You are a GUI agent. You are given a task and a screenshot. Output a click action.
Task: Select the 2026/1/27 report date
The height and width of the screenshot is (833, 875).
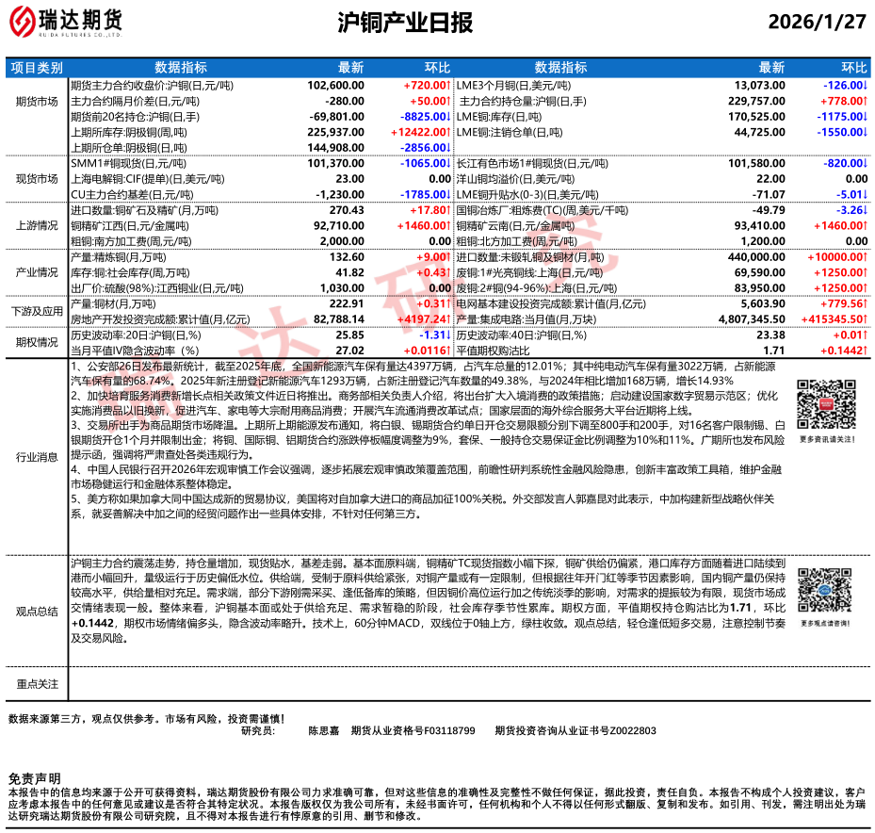[x=817, y=23]
